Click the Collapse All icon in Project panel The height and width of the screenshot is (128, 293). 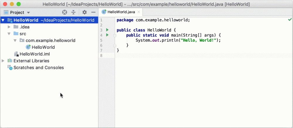pyautogui.click(x=73, y=12)
